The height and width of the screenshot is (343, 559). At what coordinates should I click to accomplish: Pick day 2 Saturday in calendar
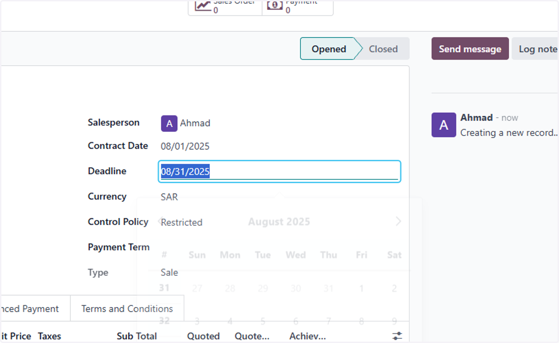pos(394,288)
